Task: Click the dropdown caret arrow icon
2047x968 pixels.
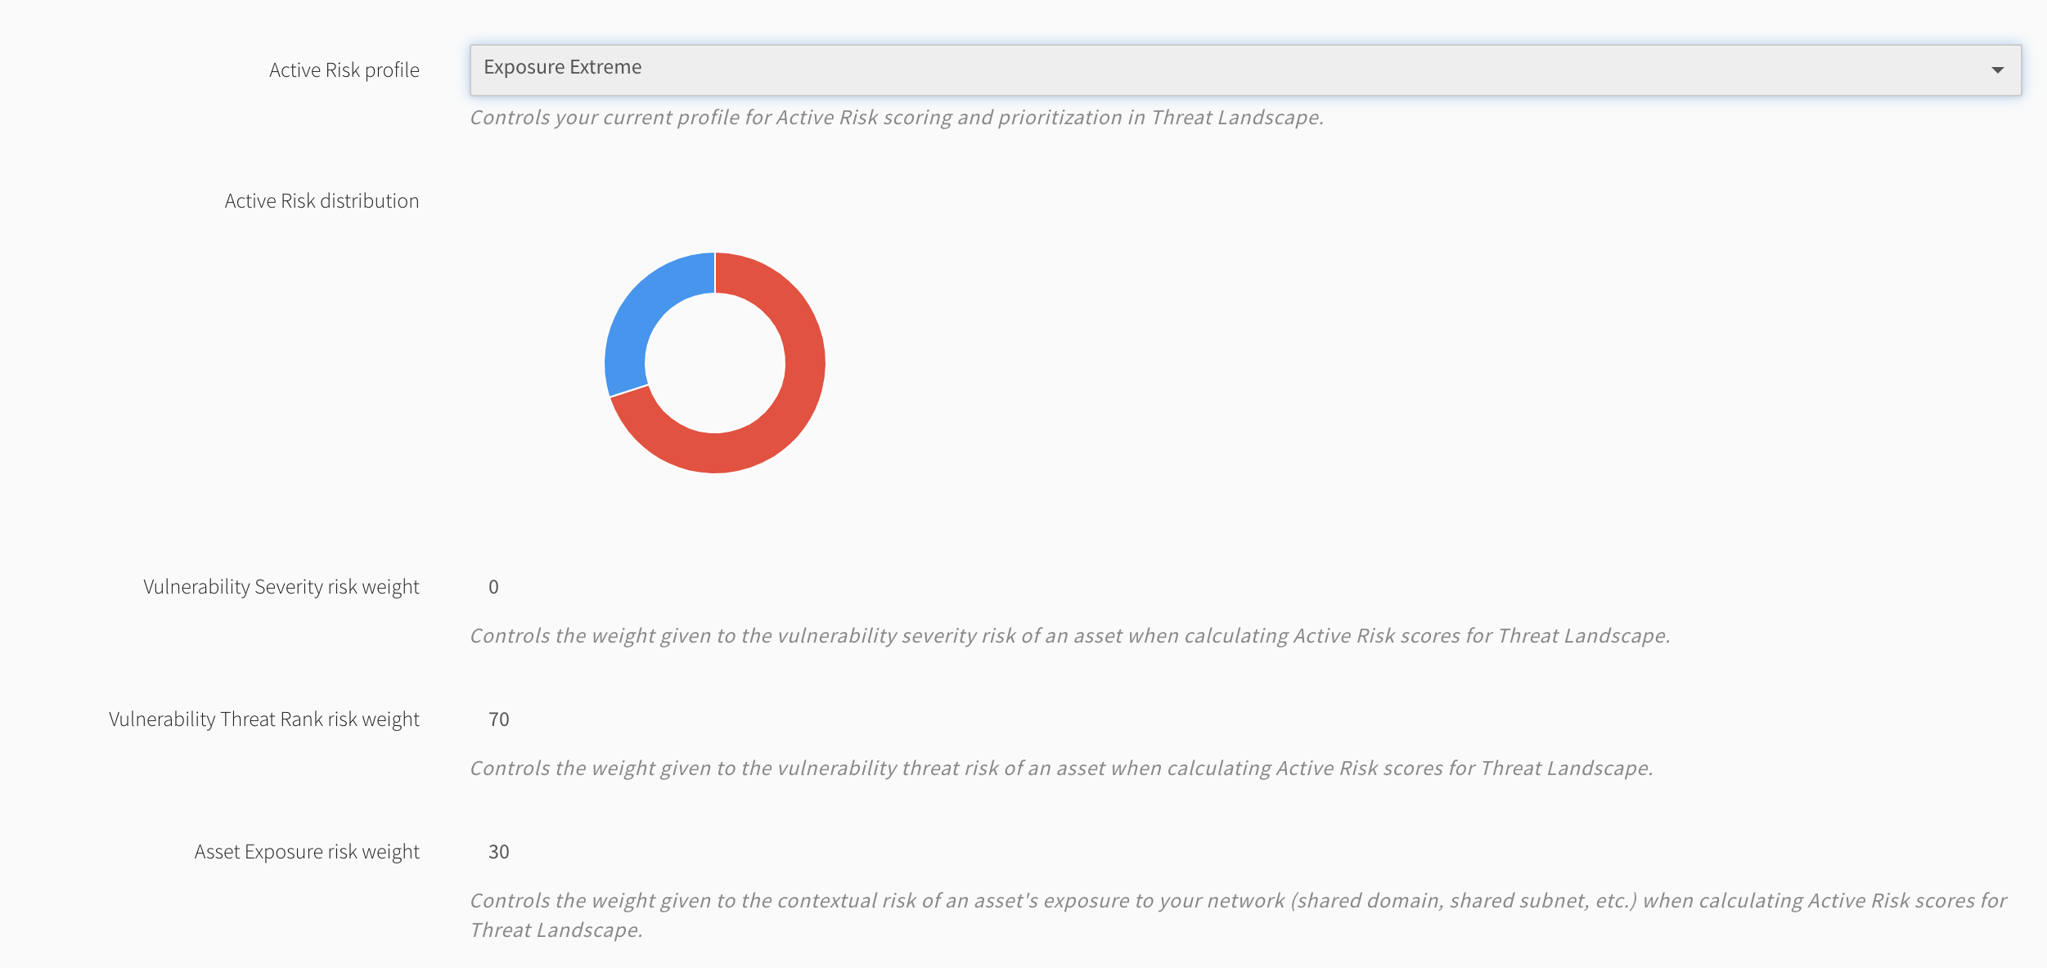Action: pos(1997,70)
